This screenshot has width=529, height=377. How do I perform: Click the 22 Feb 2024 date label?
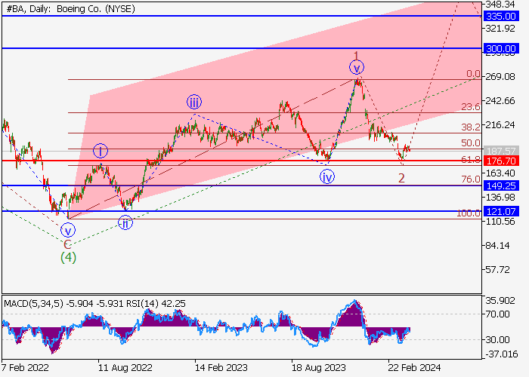click(x=414, y=367)
